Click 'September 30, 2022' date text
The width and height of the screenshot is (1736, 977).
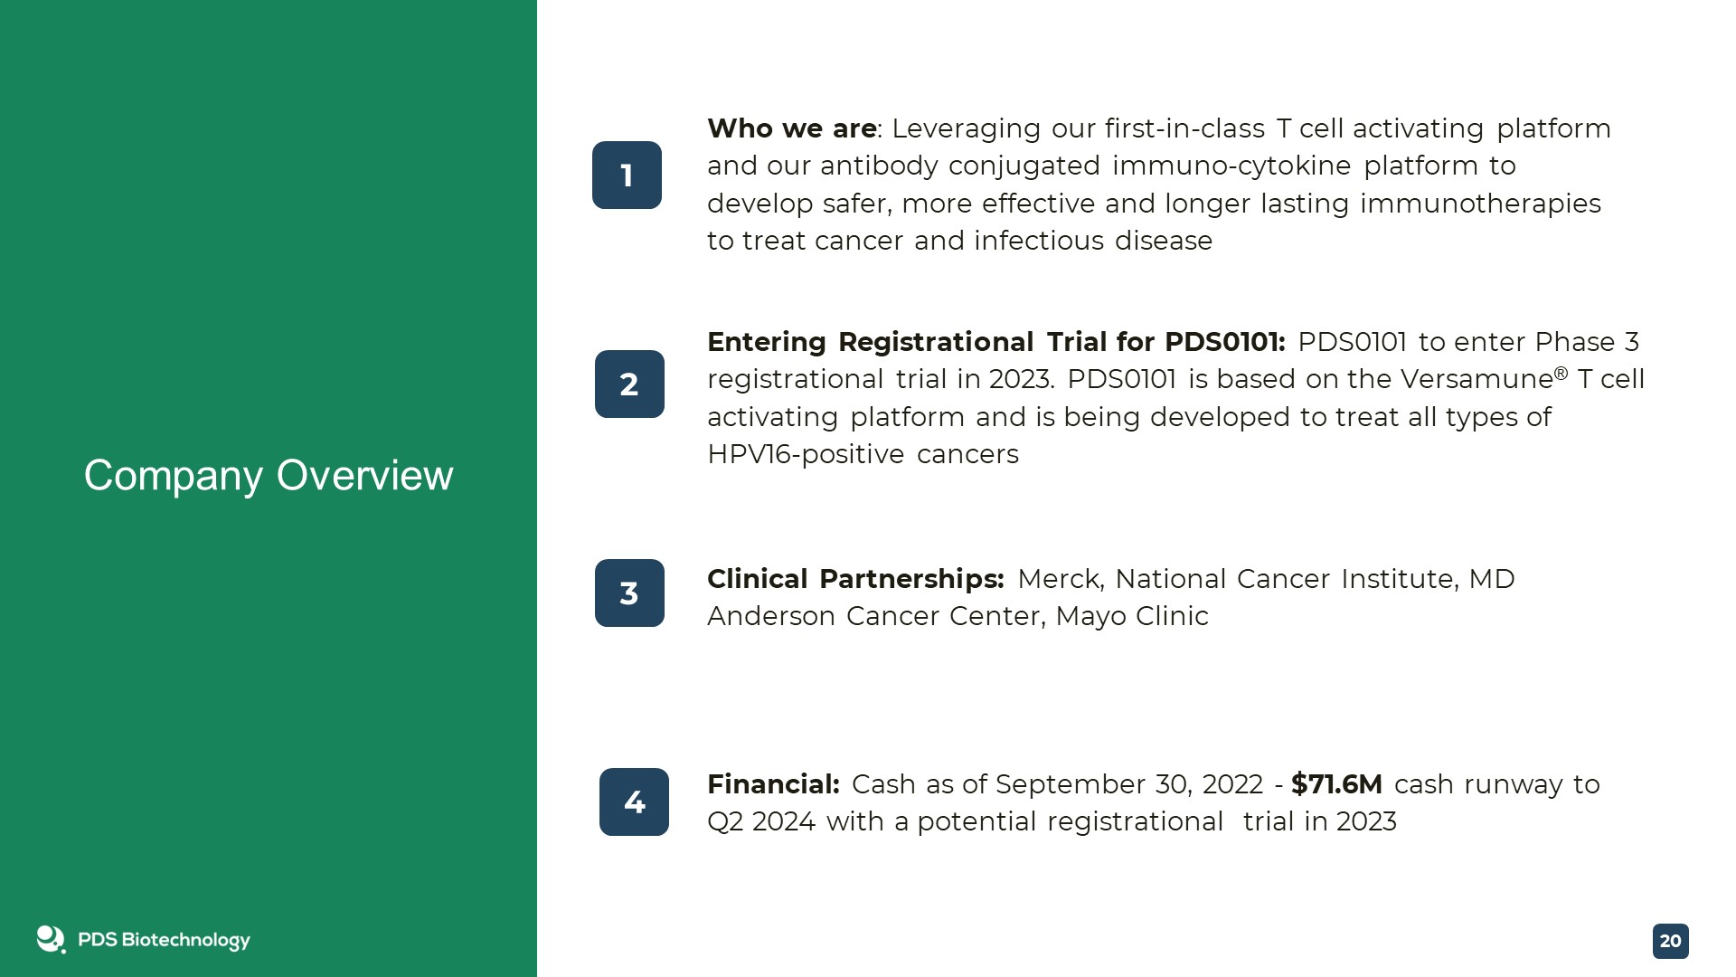(x=1129, y=784)
